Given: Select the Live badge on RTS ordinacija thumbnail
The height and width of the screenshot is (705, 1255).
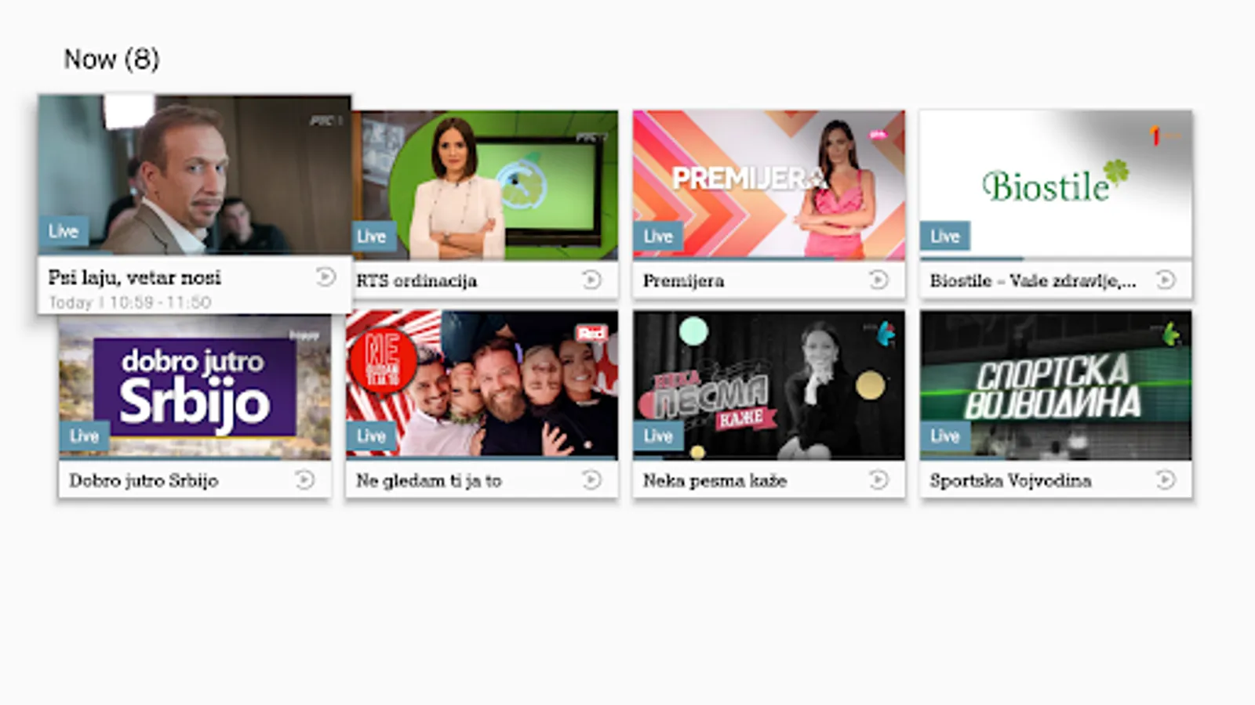Looking at the screenshot, I should tap(372, 237).
